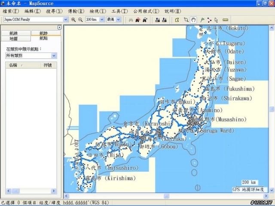Collapse the left side panel arrow

coord(59,27)
